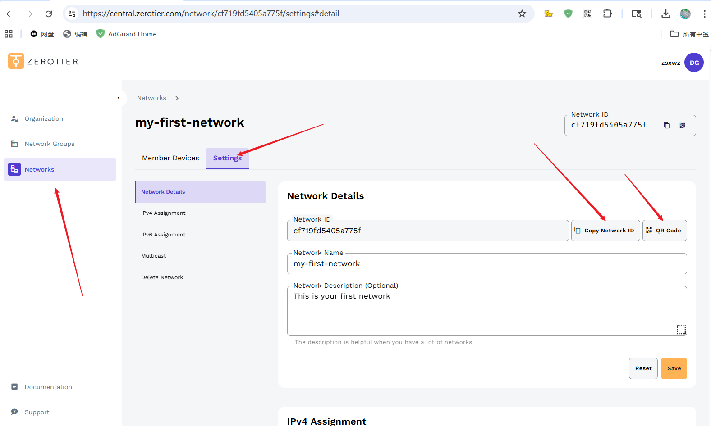The height and width of the screenshot is (426, 711).
Task: Click the AdGuard Home bookmark
Action: click(x=126, y=34)
